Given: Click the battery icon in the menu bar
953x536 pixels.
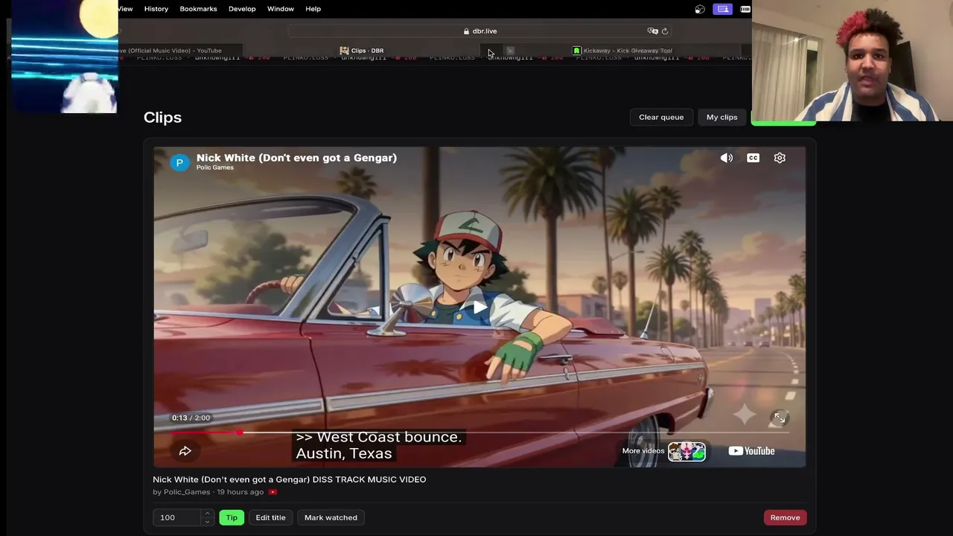Looking at the screenshot, I should 745,9.
